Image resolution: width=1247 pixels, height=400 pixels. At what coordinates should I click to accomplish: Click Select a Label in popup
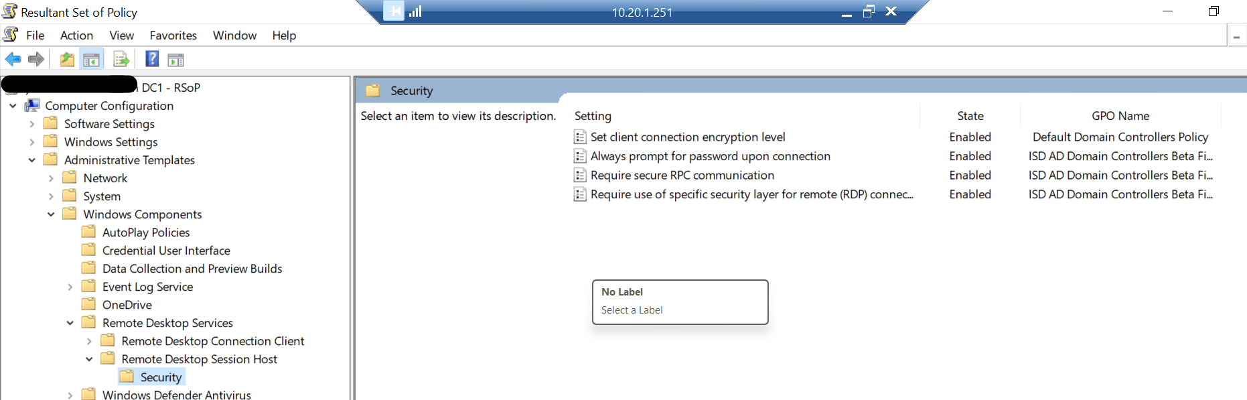click(x=632, y=310)
